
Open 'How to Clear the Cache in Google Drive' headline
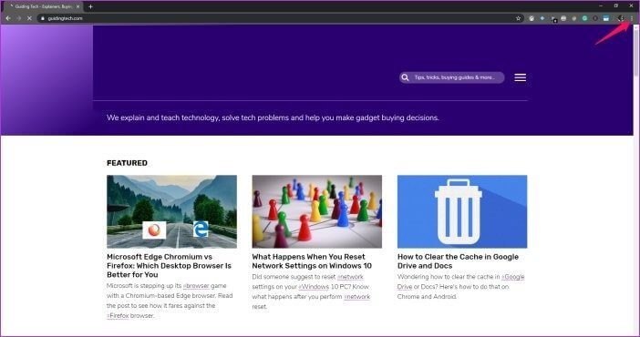(458, 261)
